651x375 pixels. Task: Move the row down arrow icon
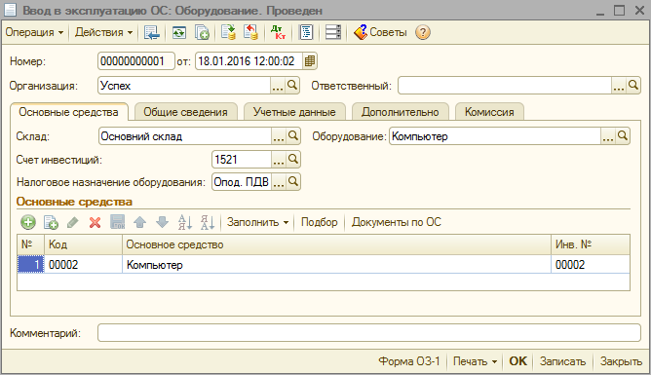coord(163,222)
